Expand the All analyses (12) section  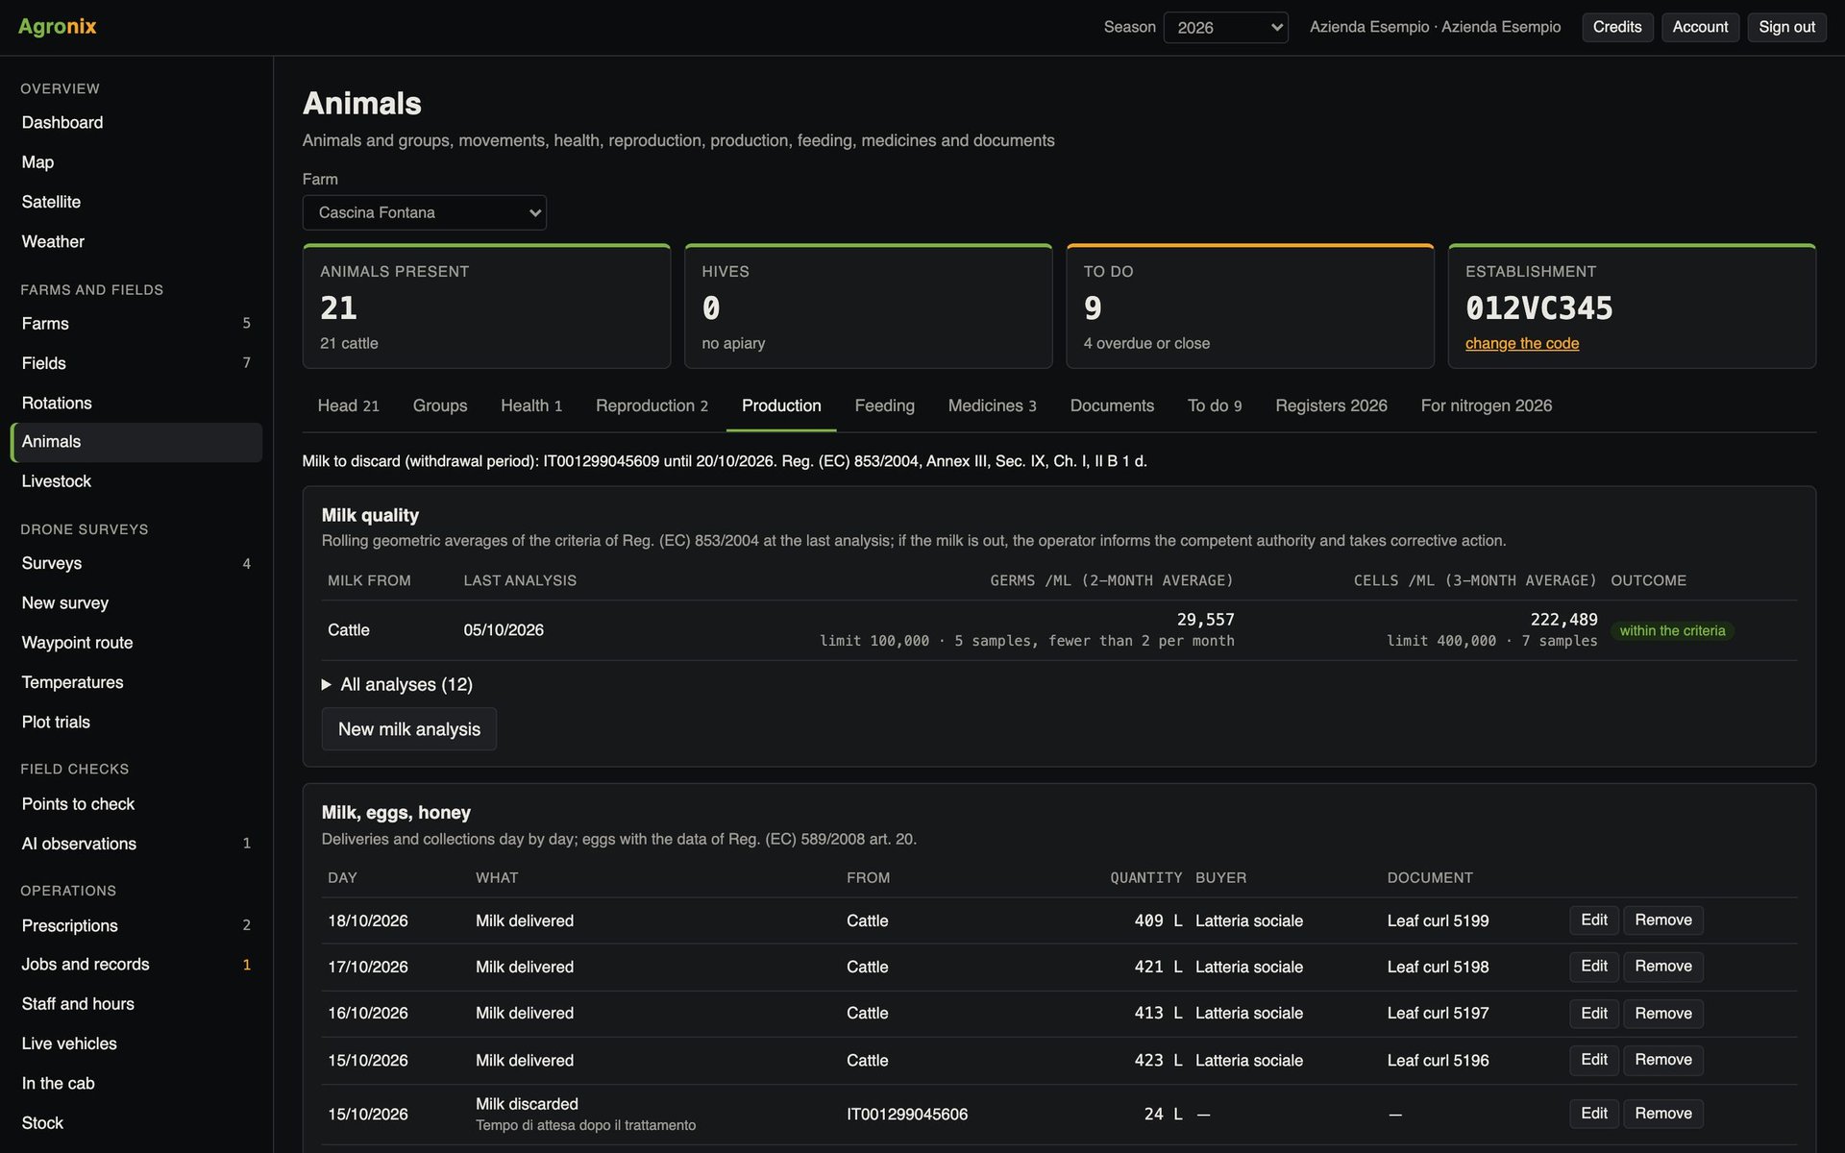coord(397,684)
